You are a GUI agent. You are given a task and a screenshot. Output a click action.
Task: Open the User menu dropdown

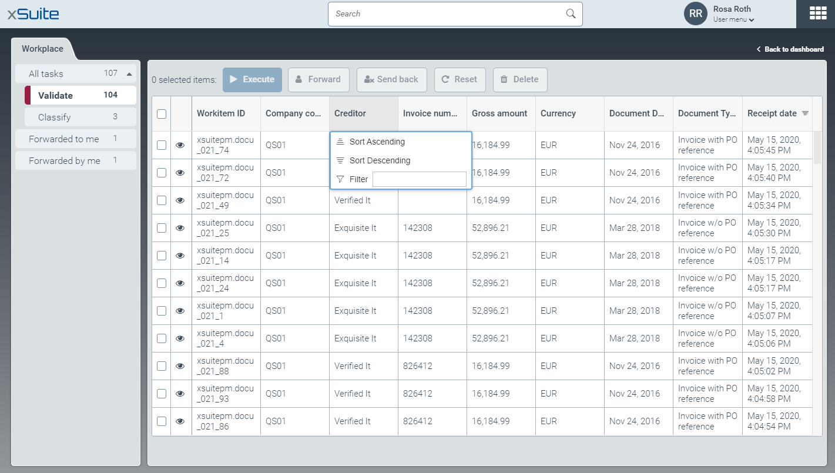[x=733, y=19]
